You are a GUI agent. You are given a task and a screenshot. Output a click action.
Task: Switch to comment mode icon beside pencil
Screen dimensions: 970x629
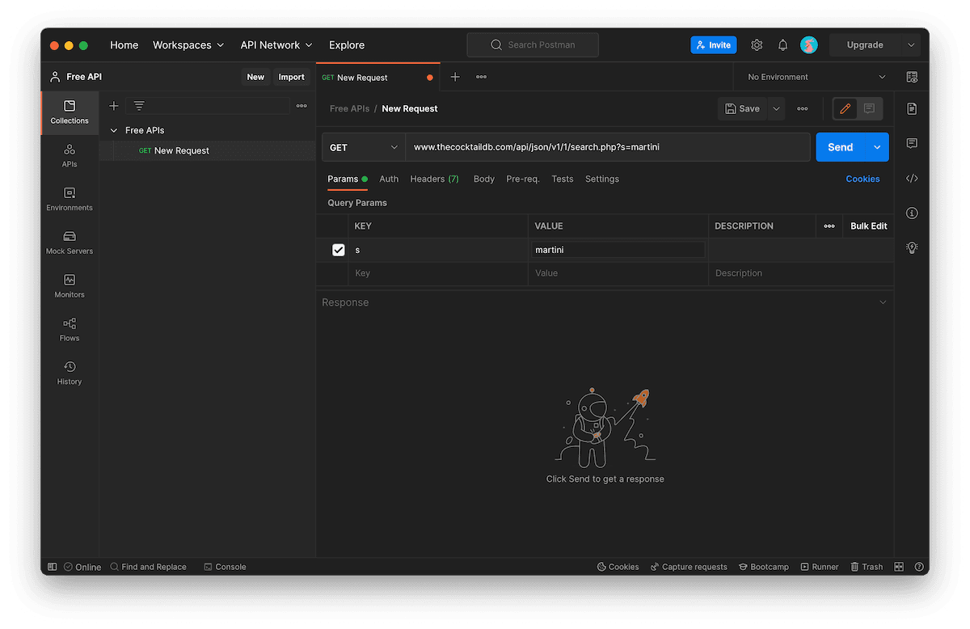(x=869, y=108)
